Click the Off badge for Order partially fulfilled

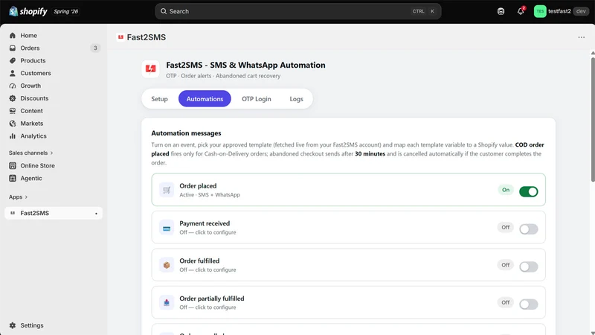tap(506, 303)
